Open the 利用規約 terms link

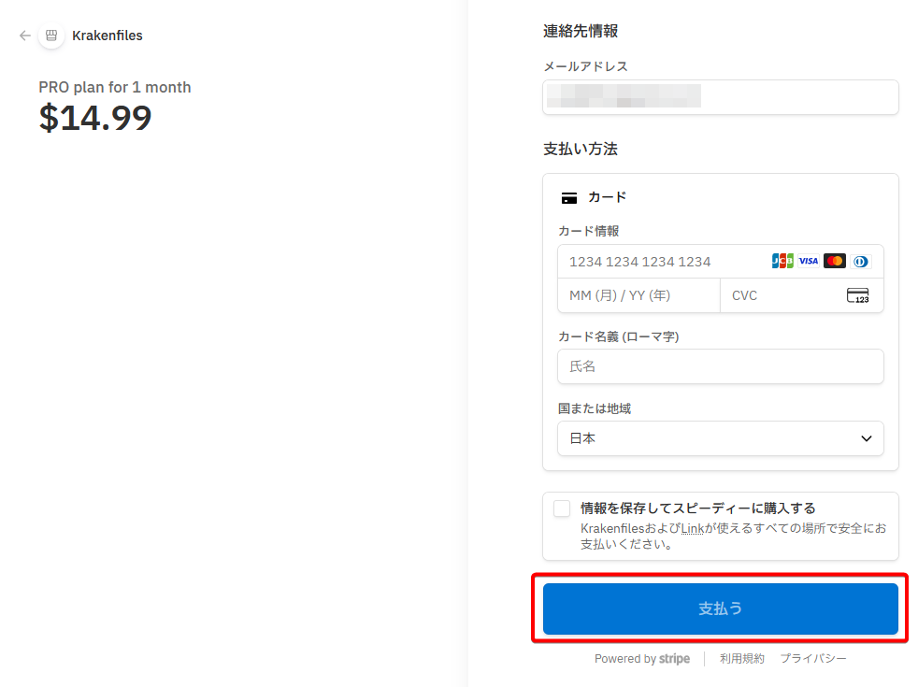[x=741, y=659]
